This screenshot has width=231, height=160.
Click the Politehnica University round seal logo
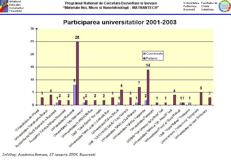tap(225, 6)
